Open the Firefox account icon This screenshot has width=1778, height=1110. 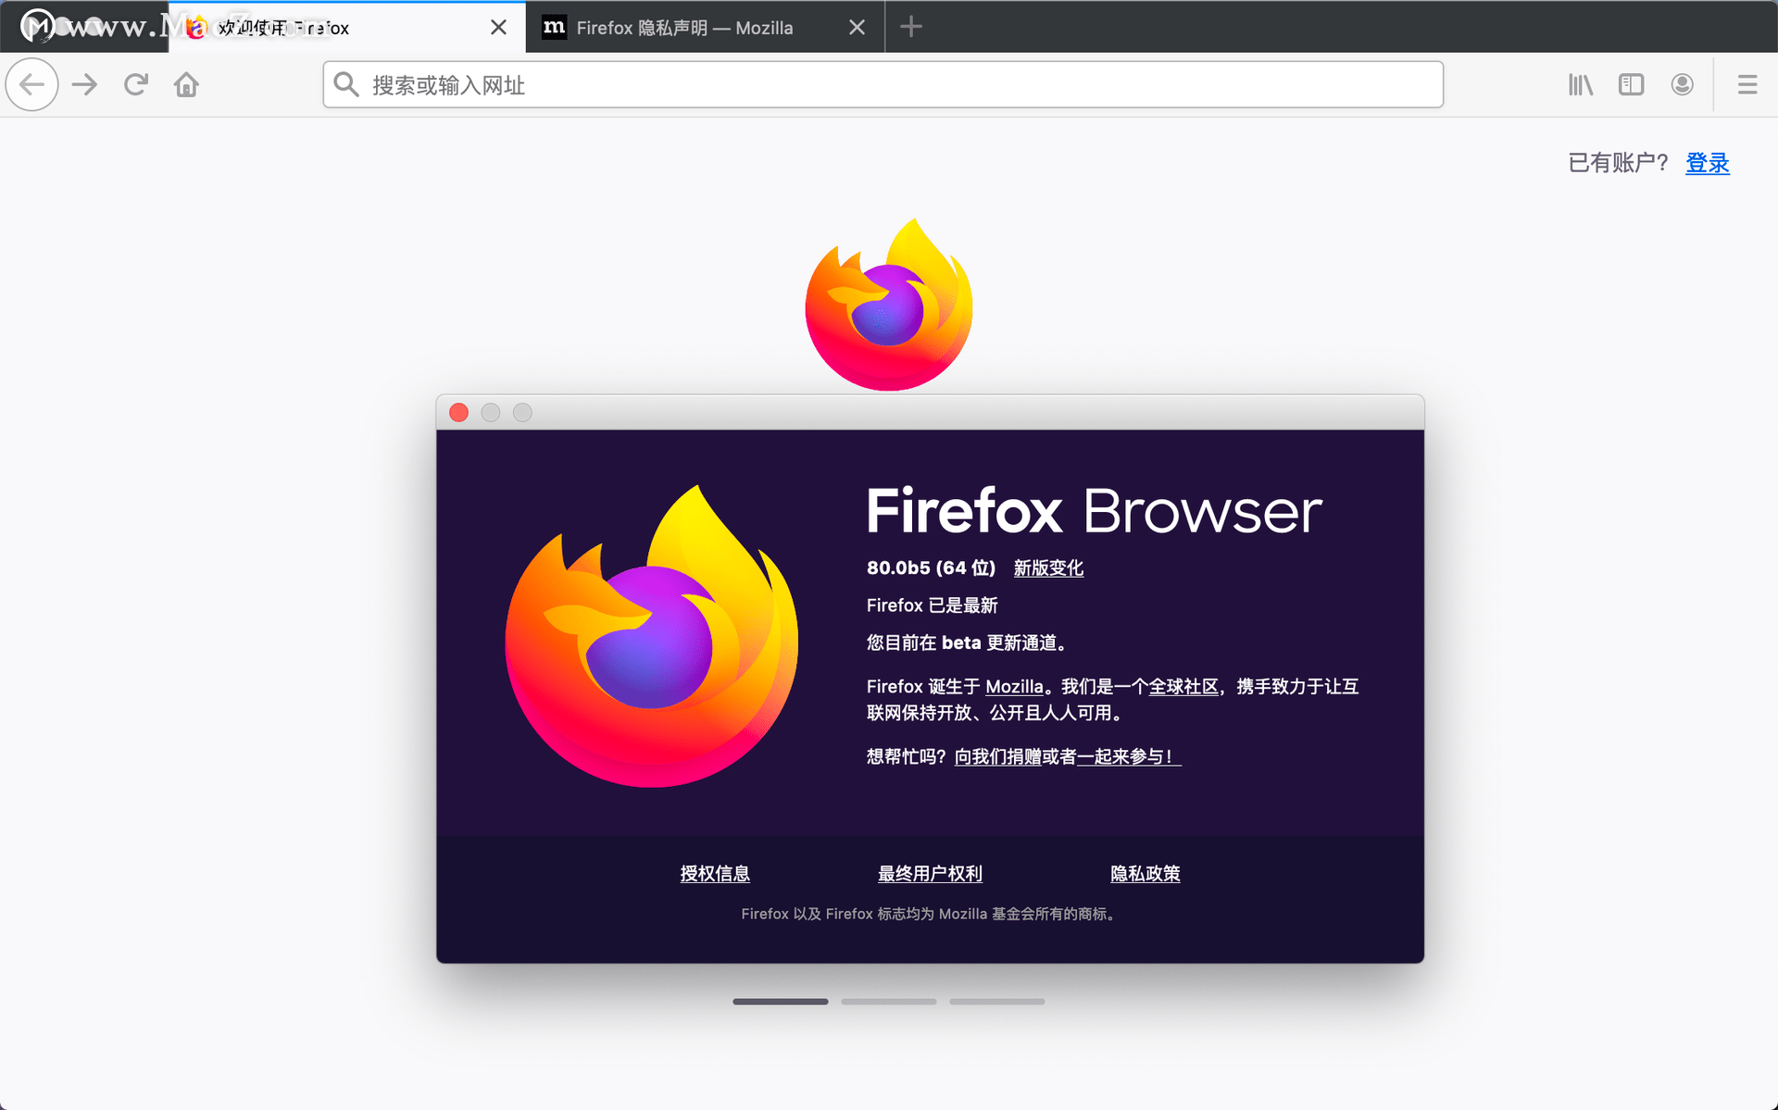[x=1682, y=85]
